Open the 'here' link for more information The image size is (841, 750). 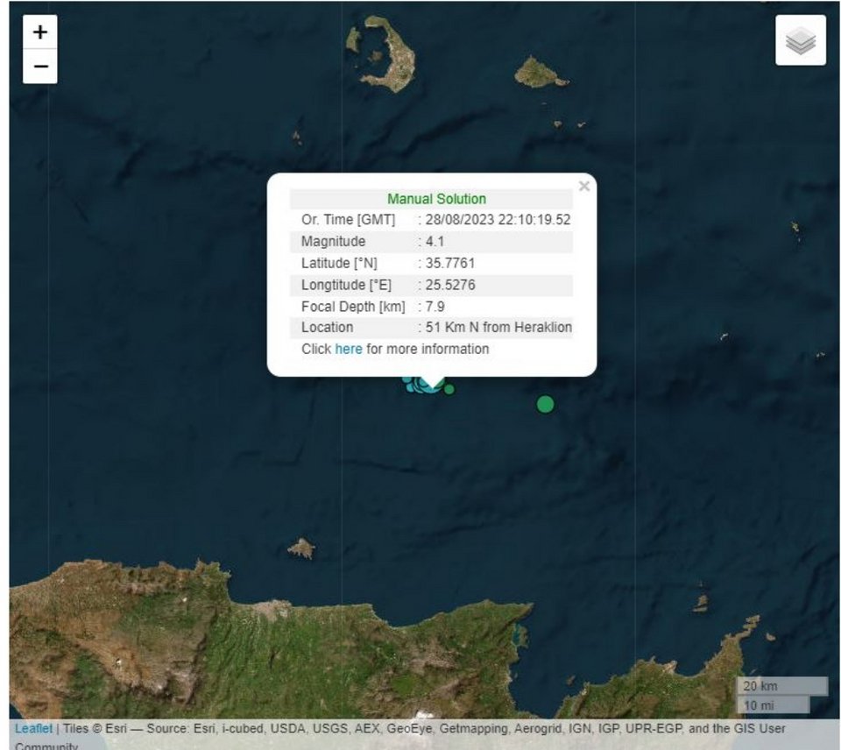(348, 349)
